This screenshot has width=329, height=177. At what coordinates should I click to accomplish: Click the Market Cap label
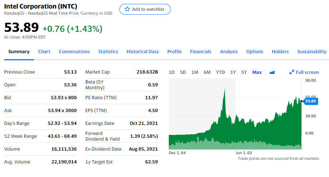coord(98,72)
